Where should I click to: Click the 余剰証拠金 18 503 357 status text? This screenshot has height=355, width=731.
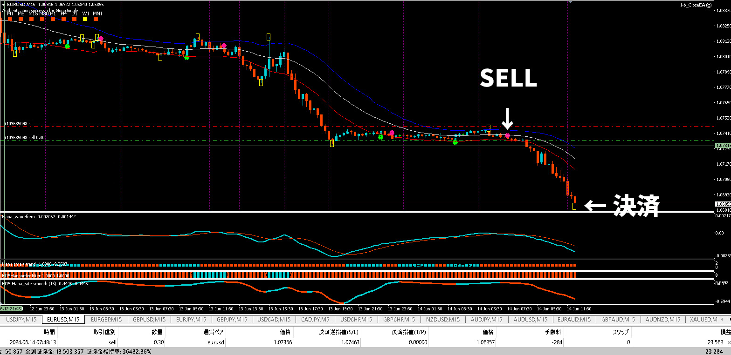pyautogui.click(x=55, y=351)
